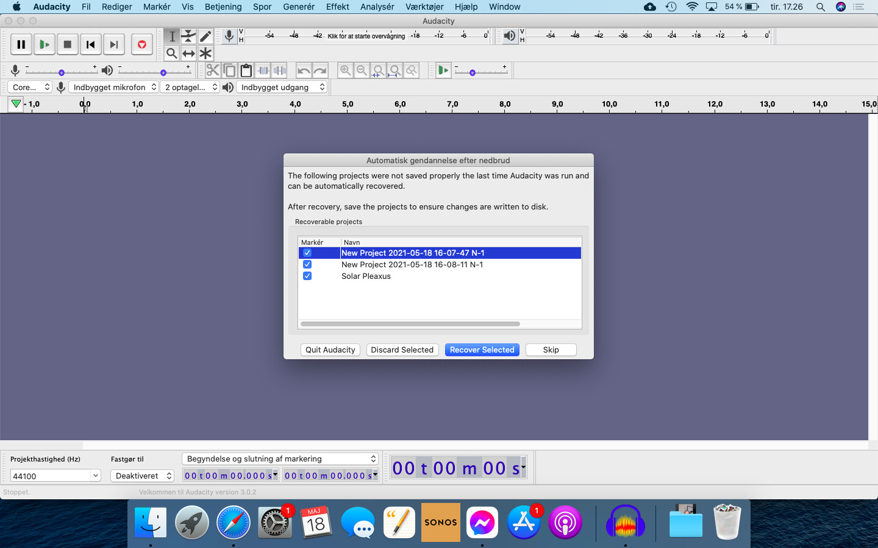The height and width of the screenshot is (548, 878).
Task: Open Safari from the Dock
Action: point(234,522)
